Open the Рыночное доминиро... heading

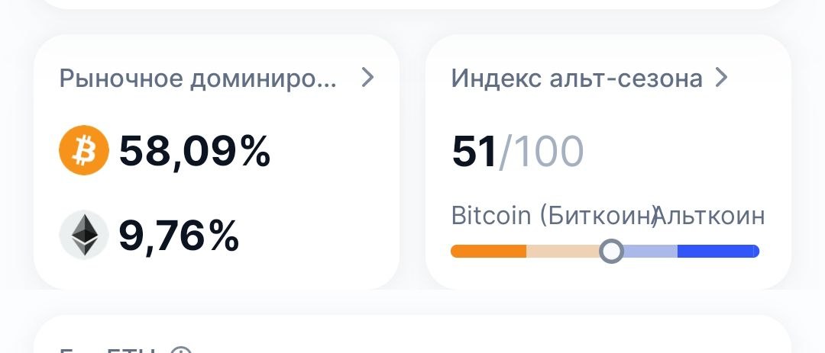[x=197, y=79]
